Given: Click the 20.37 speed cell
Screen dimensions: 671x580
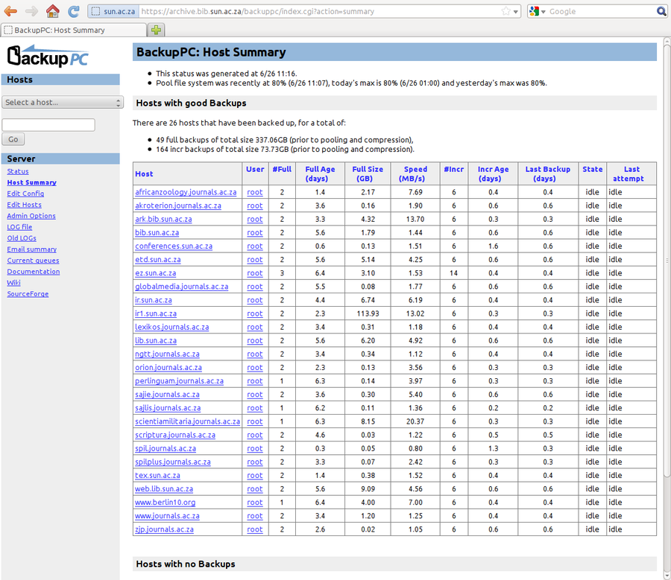Looking at the screenshot, I should pos(415,421).
